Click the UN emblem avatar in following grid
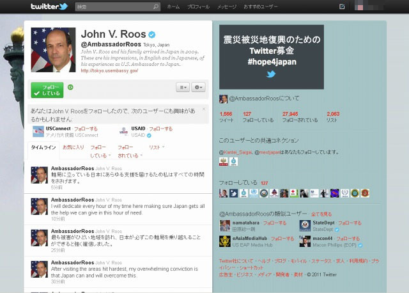This screenshot has height=293, width=409. coord(254,193)
